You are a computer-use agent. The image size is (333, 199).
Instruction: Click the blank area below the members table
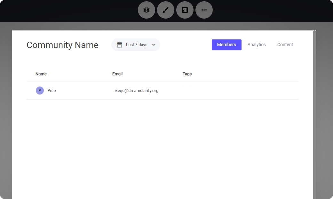pyautogui.click(x=163, y=147)
